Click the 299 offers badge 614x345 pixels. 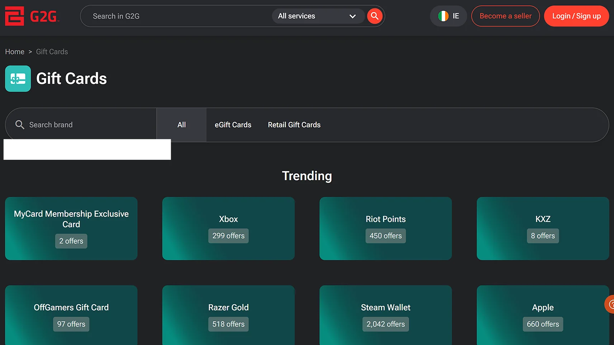pyautogui.click(x=228, y=236)
